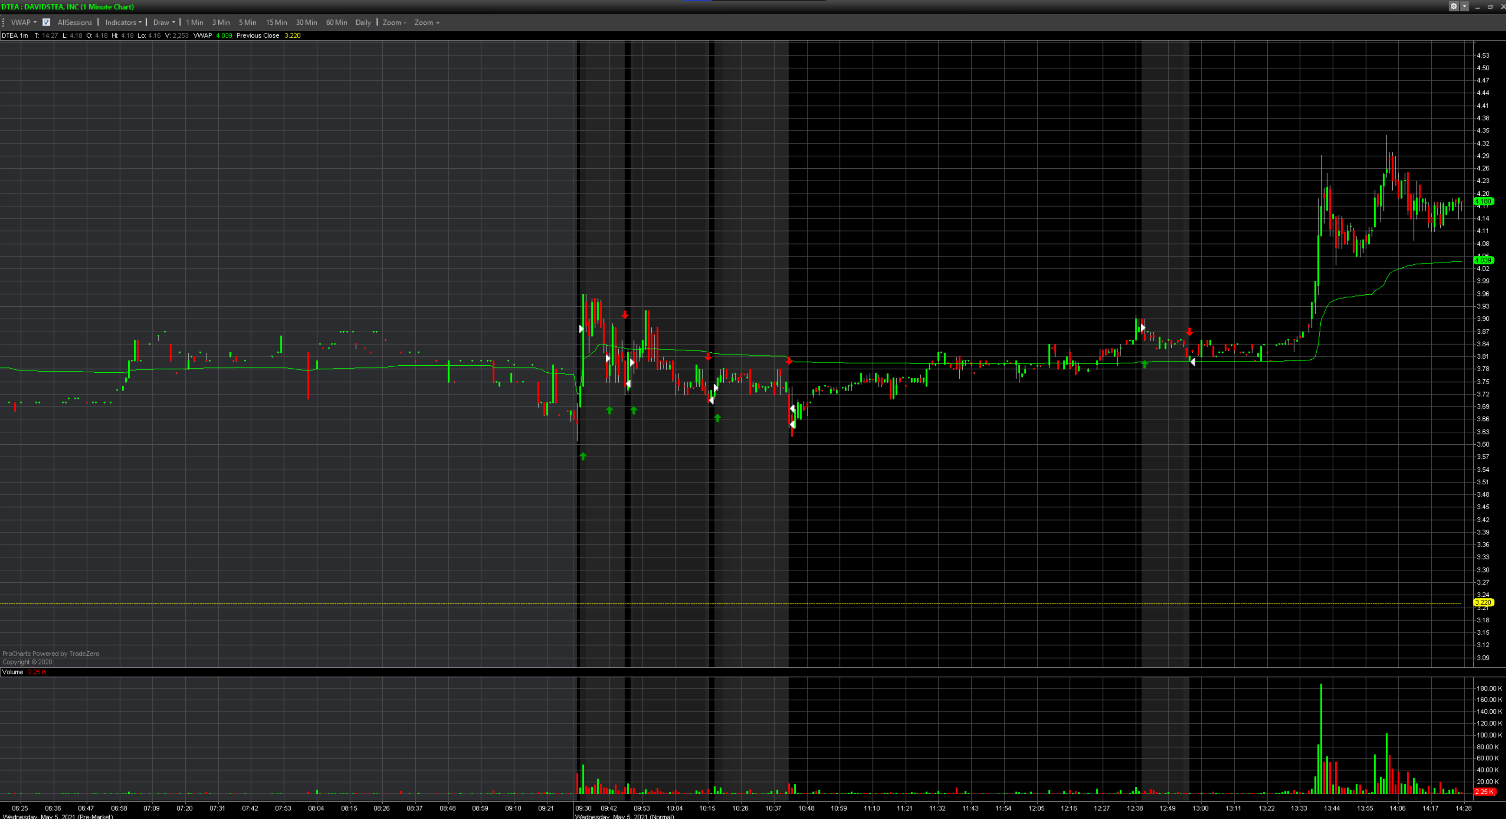This screenshot has width=1506, height=819.
Task: Click the green 4.180 last price label
Action: pyautogui.click(x=1484, y=201)
